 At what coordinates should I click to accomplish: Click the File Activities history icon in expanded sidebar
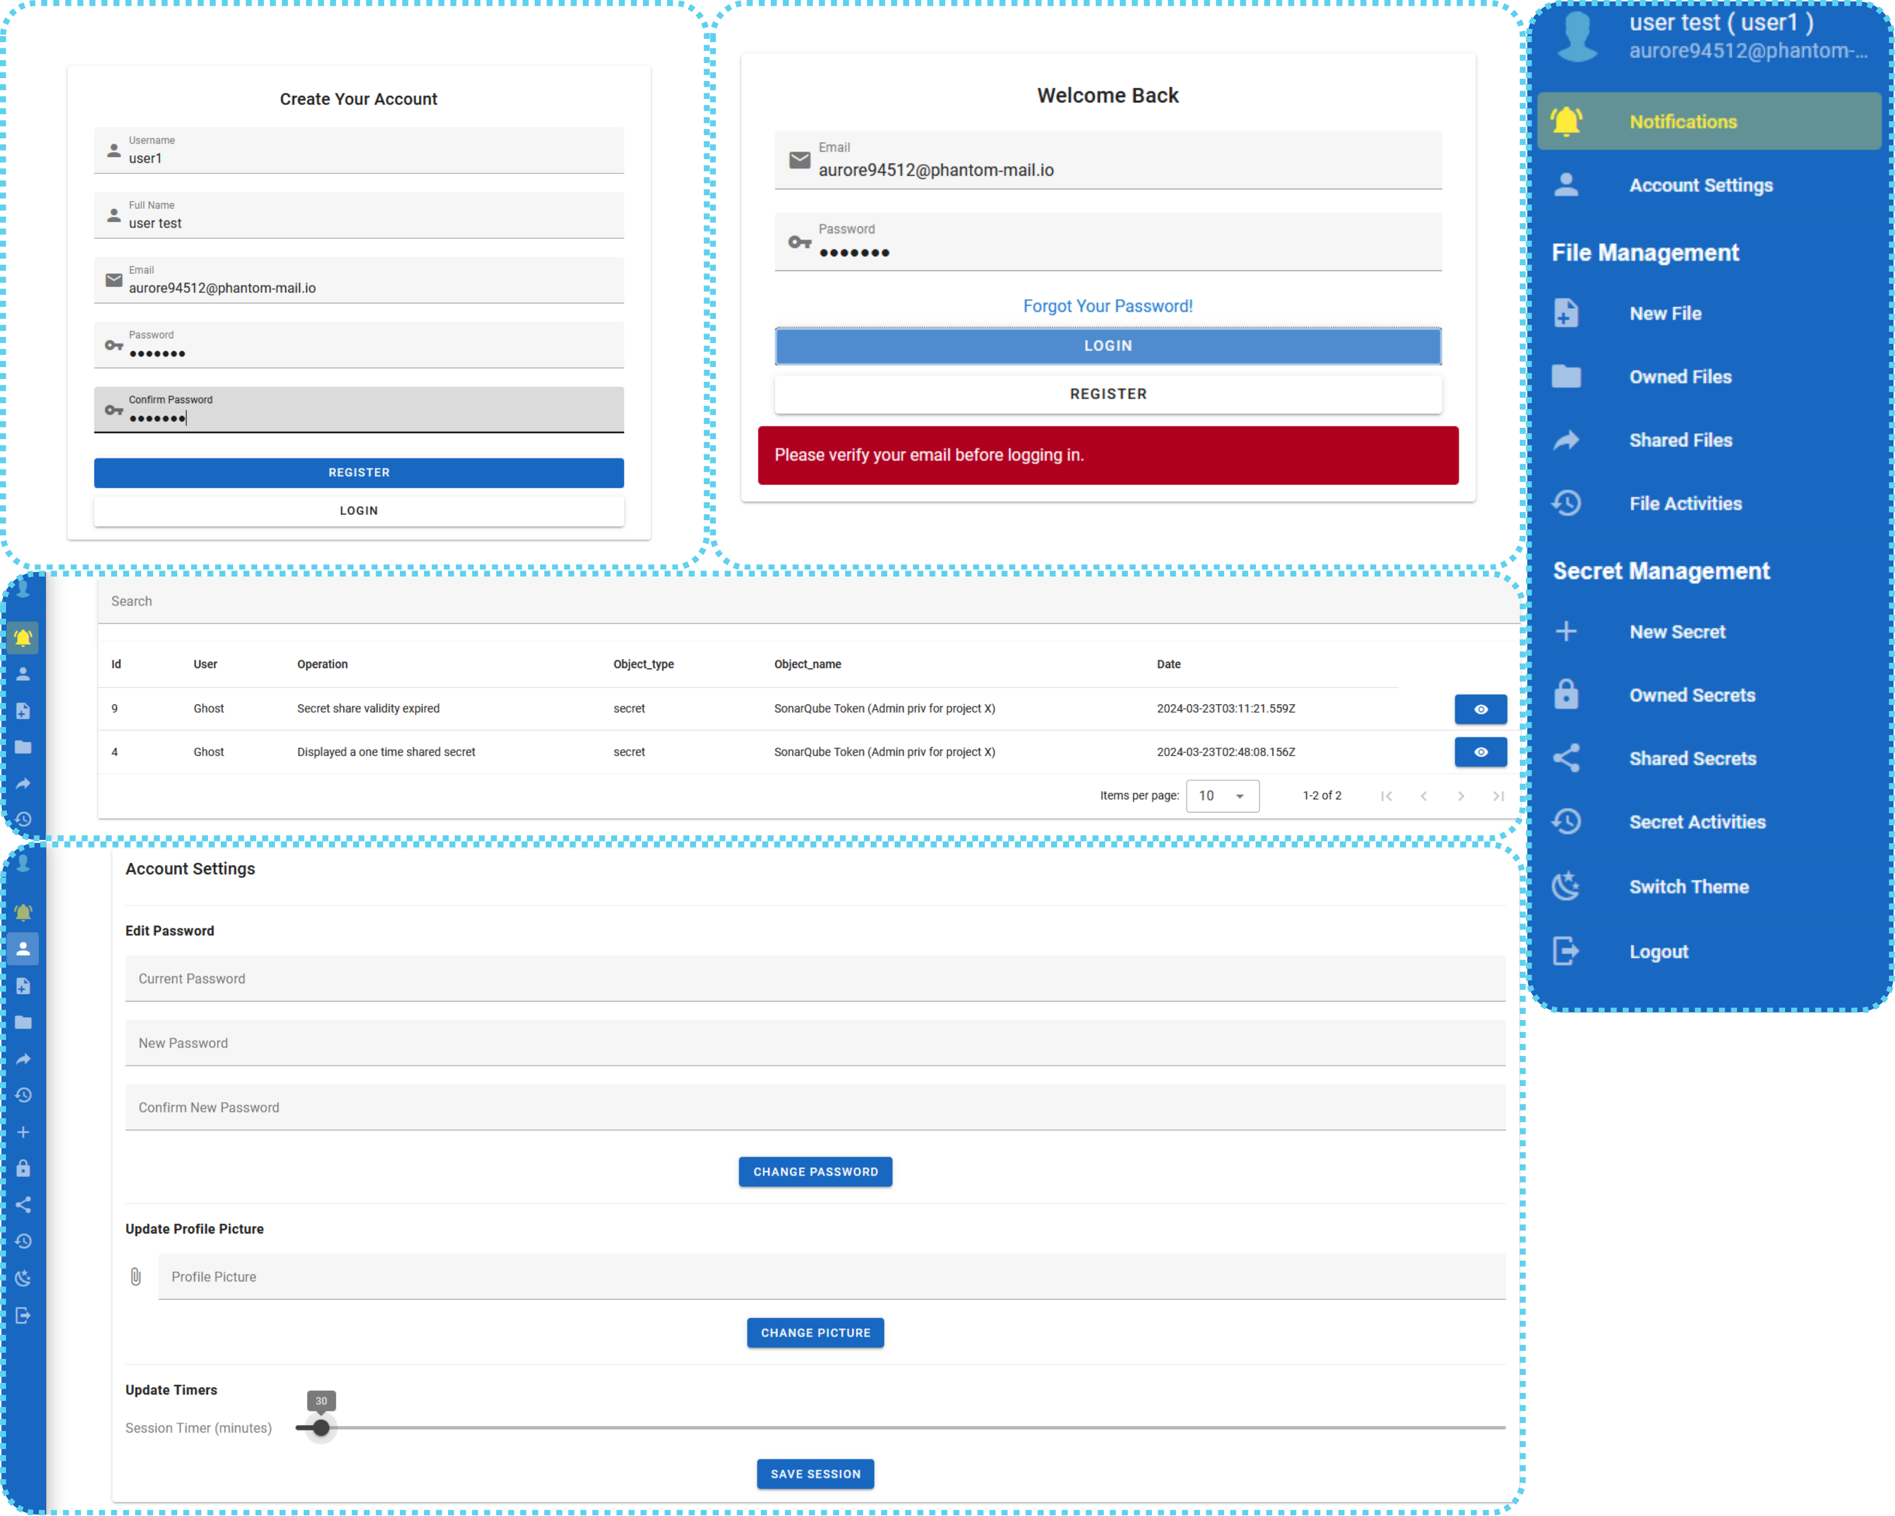1566,504
